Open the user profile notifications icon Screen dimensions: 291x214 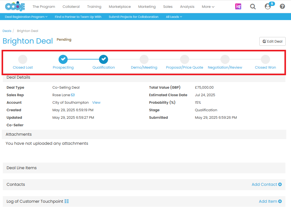(268, 6)
